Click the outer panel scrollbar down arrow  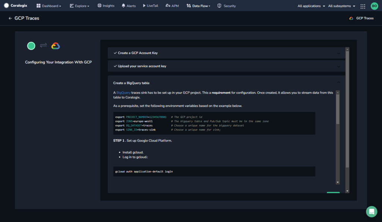[x=347, y=191]
